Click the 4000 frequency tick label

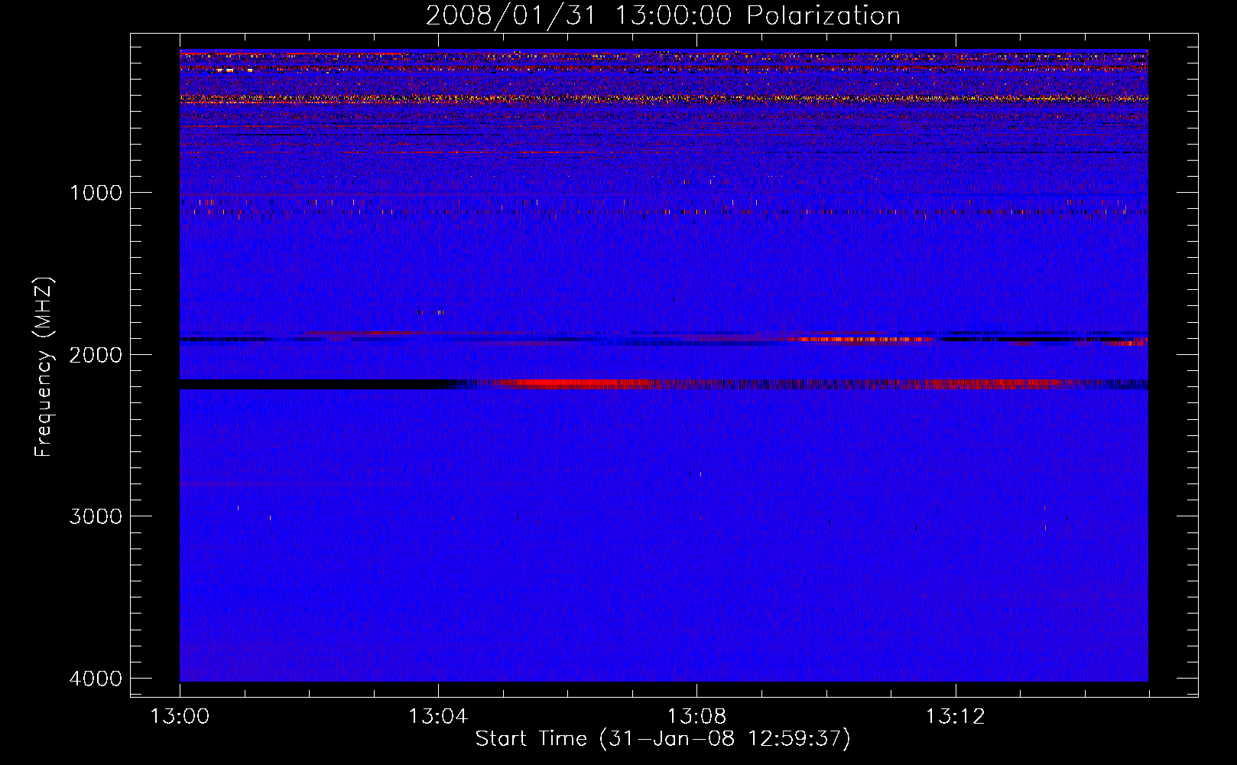96,679
